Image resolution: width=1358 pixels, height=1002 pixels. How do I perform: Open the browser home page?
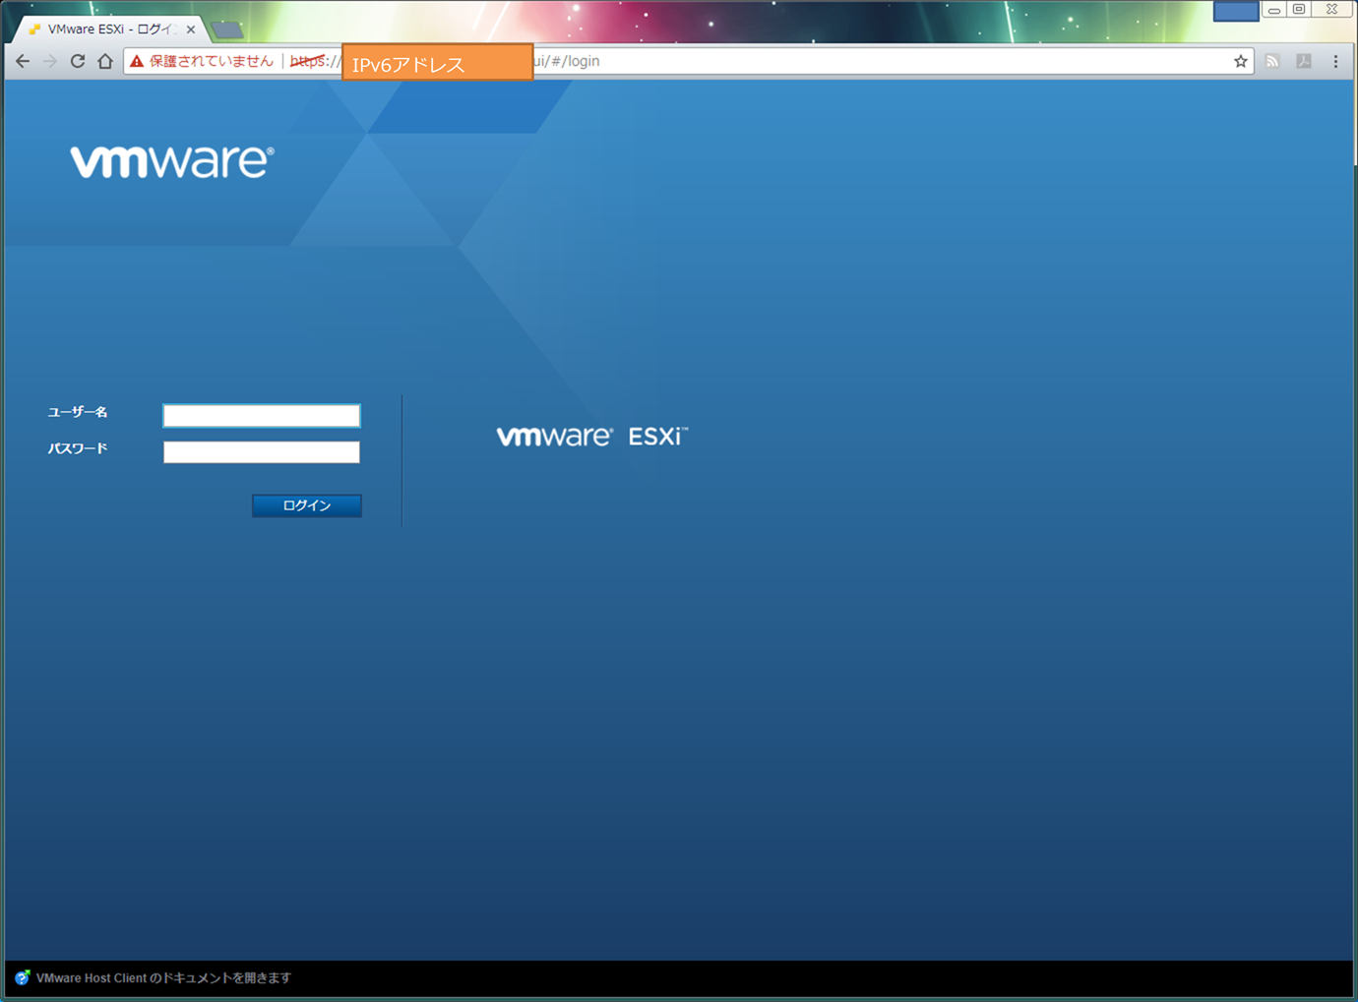pos(105,60)
